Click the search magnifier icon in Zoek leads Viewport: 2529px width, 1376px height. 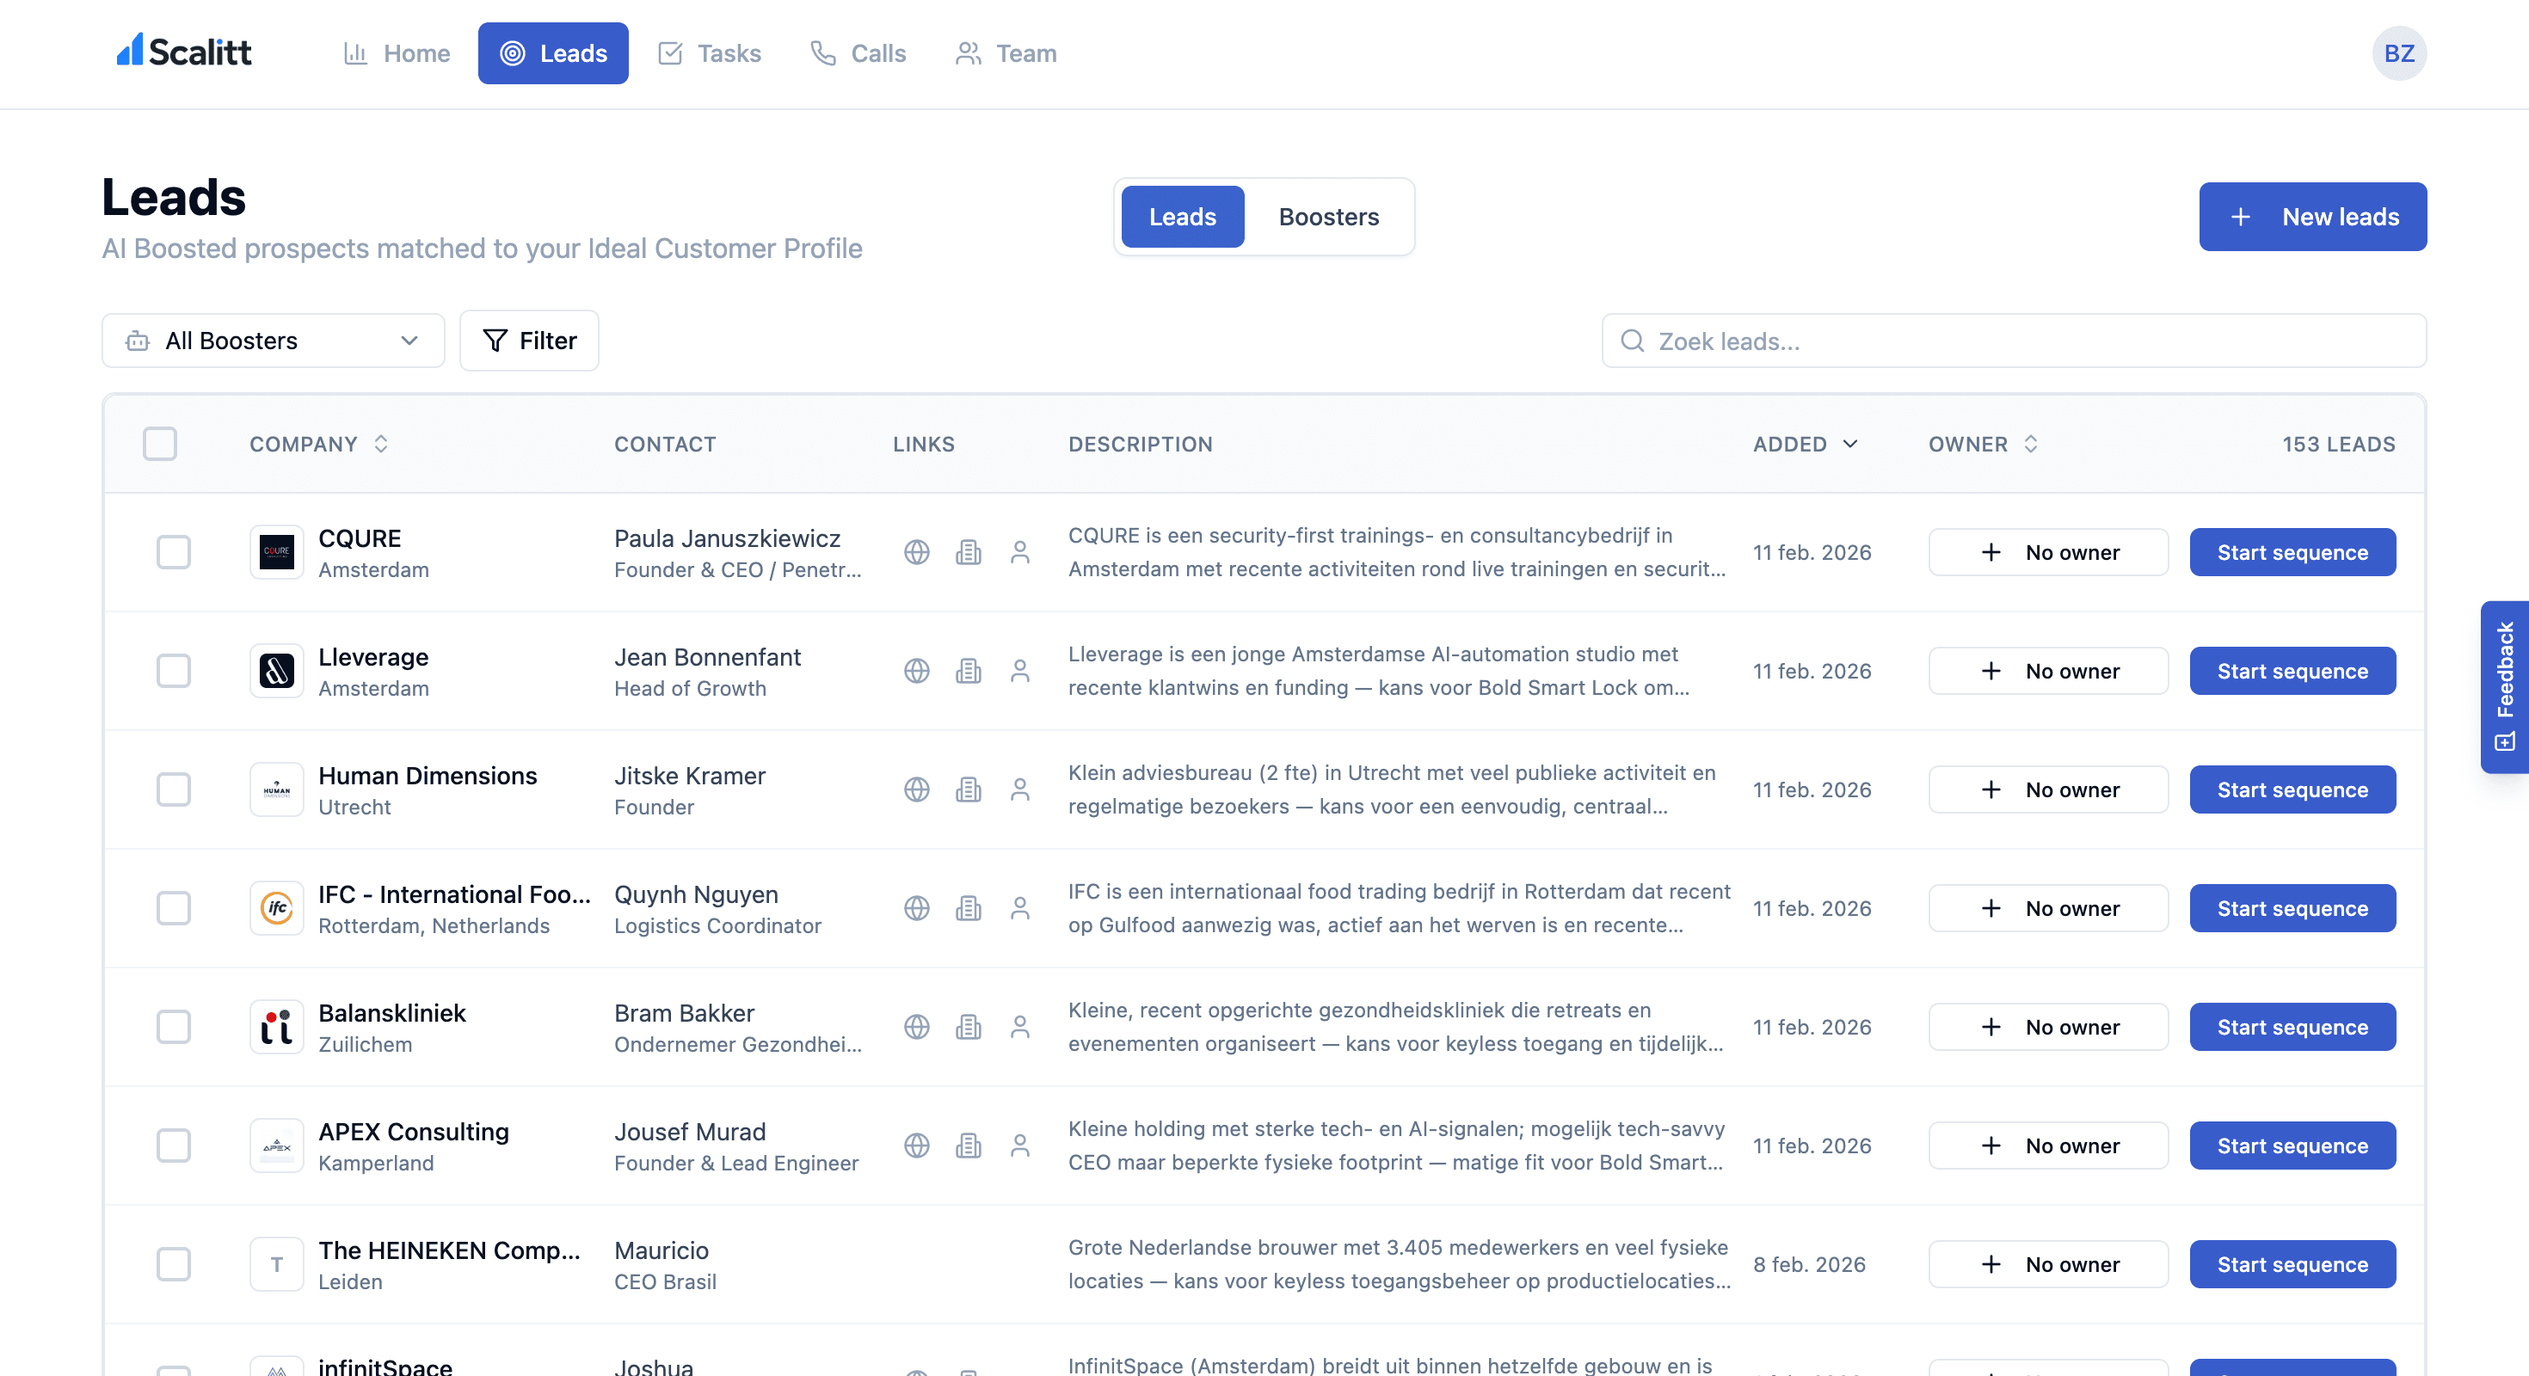pyautogui.click(x=1632, y=341)
